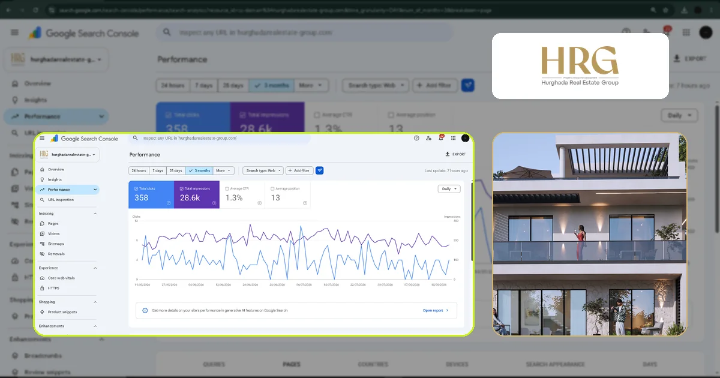Screen dimensions: 720x378
Task: Collapse the Indexing section in the inset sidebar
Action: pyautogui.click(x=95, y=214)
